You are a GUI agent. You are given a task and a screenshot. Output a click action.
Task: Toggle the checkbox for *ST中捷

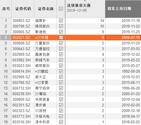(61, 37)
